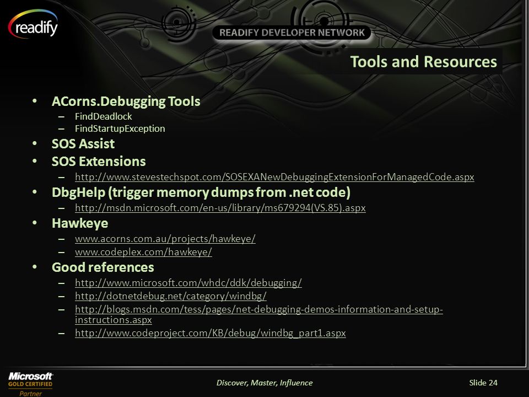This screenshot has height=397, width=529.
Task: Open the microsoft.com/whdc/ddk/debugging/ link
Action: coord(188,282)
